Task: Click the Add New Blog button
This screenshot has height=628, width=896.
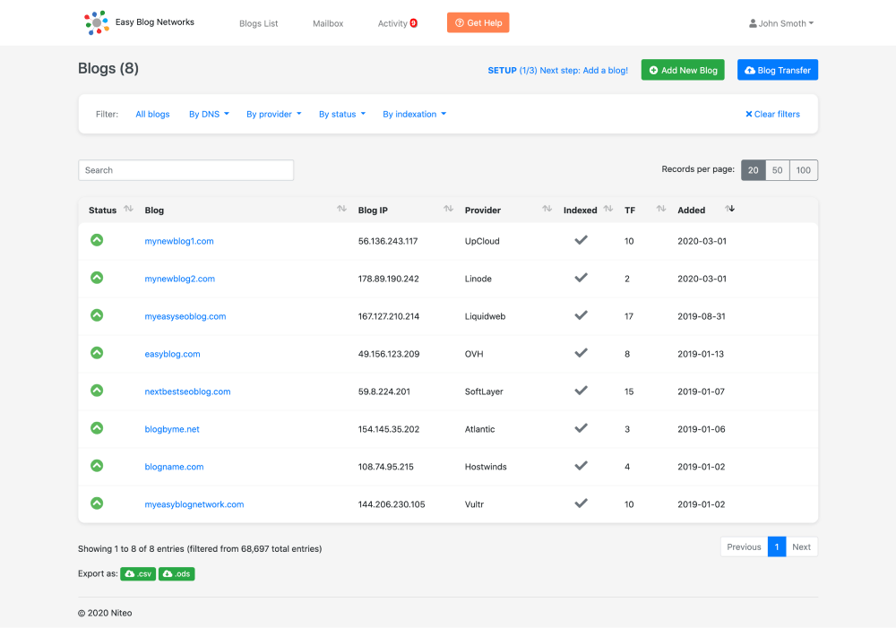Action: click(x=683, y=70)
